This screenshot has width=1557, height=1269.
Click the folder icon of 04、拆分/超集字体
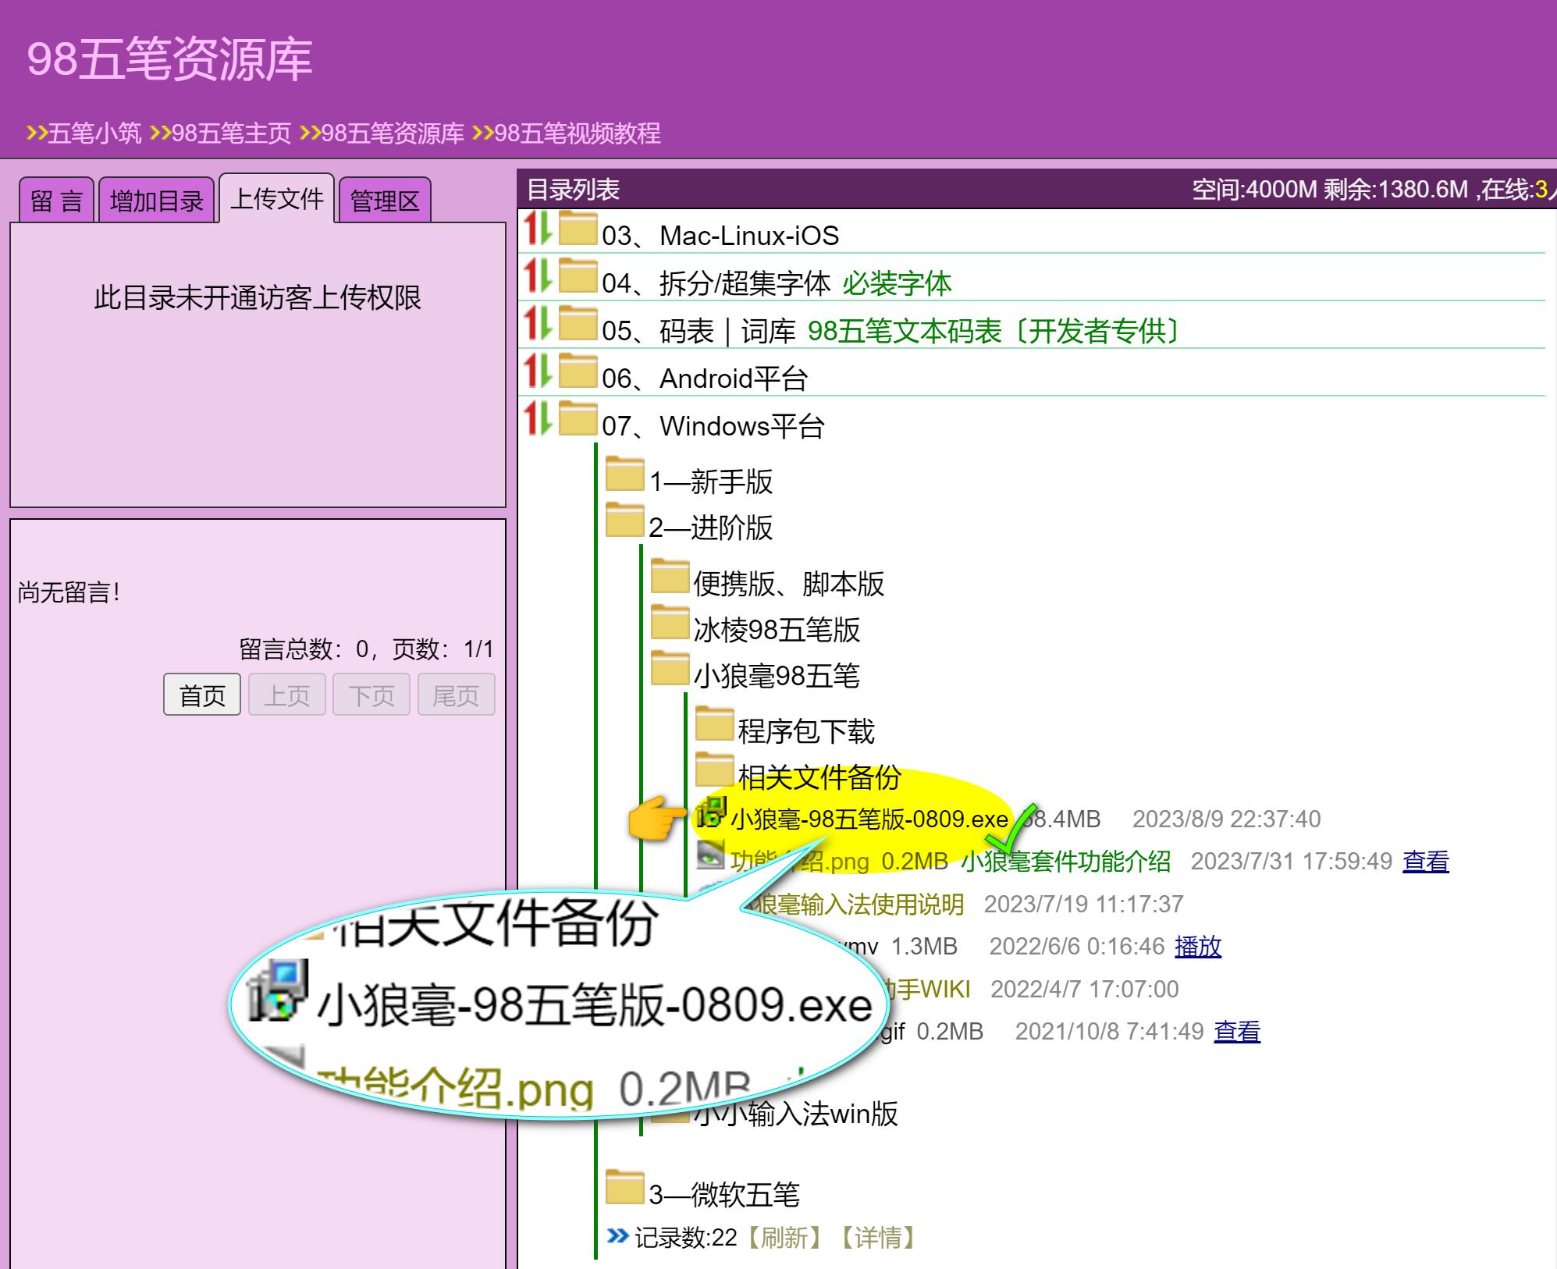[x=578, y=275]
